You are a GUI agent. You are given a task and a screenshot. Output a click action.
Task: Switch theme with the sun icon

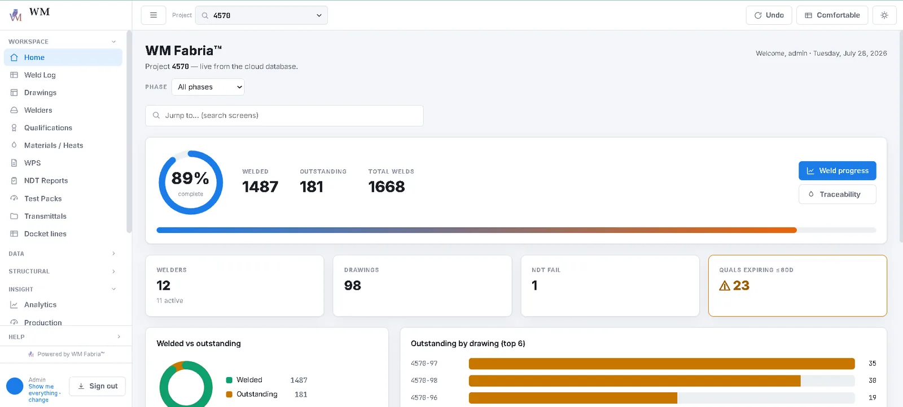pyautogui.click(x=884, y=15)
